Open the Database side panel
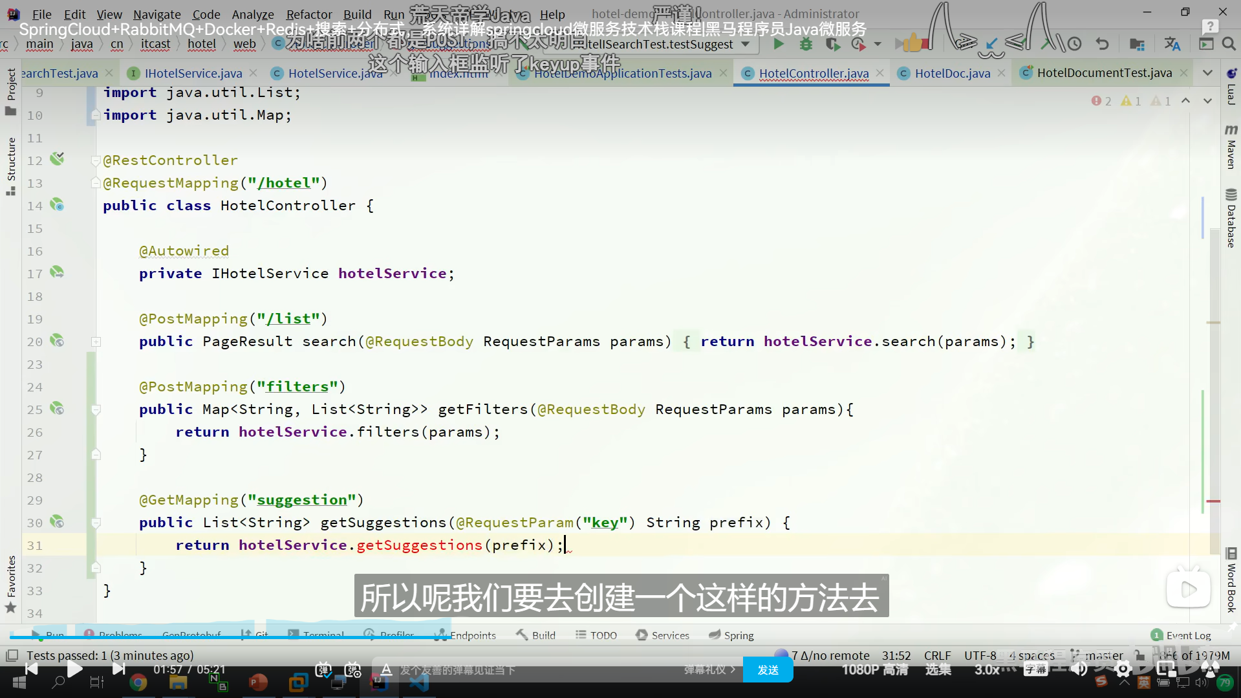Viewport: 1241px width, 698px height. point(1231,218)
